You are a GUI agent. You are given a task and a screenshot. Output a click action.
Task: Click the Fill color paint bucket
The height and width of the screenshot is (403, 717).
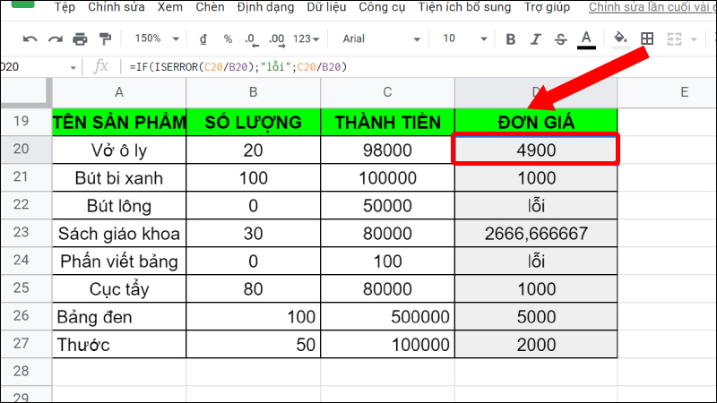coord(619,39)
